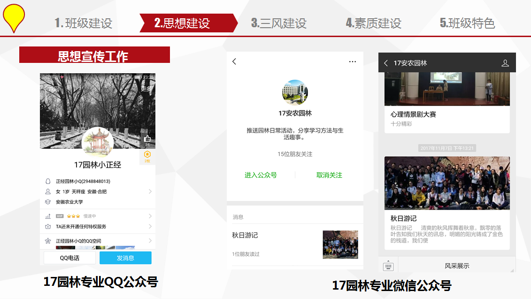Viewport: 531px width, 299px height.
Task: Expand the 女 1岁 天秤座 info row chevron
Action: (x=150, y=192)
